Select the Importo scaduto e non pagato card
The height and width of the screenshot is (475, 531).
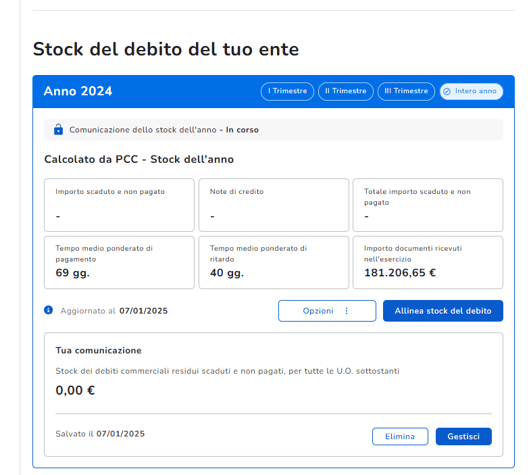point(119,205)
